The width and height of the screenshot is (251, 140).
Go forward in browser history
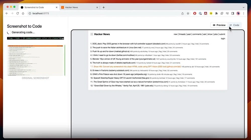click(x=12, y=14)
